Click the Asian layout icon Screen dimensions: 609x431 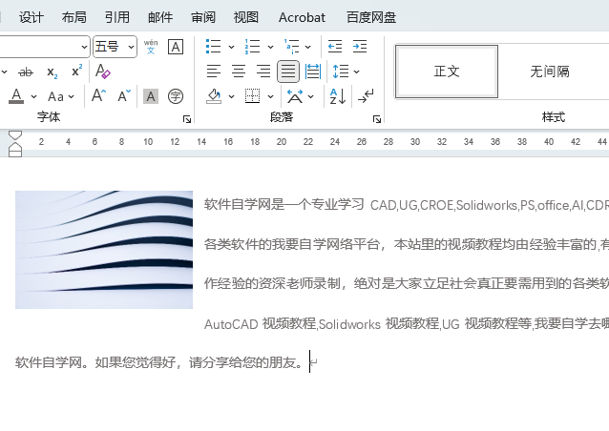(x=295, y=96)
